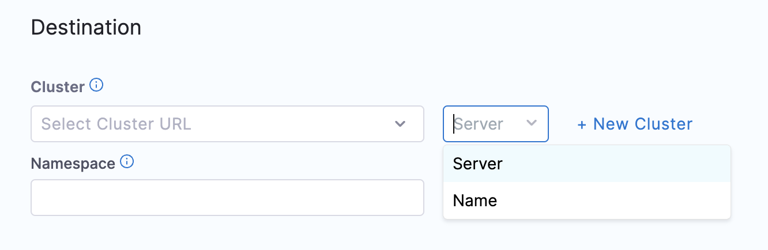768x250 pixels.
Task: Place cursor in the empty box under Namespace
Action: click(227, 198)
